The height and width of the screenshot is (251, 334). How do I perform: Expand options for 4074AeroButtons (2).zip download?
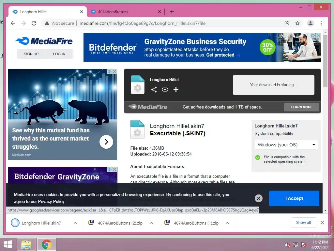click(151, 223)
